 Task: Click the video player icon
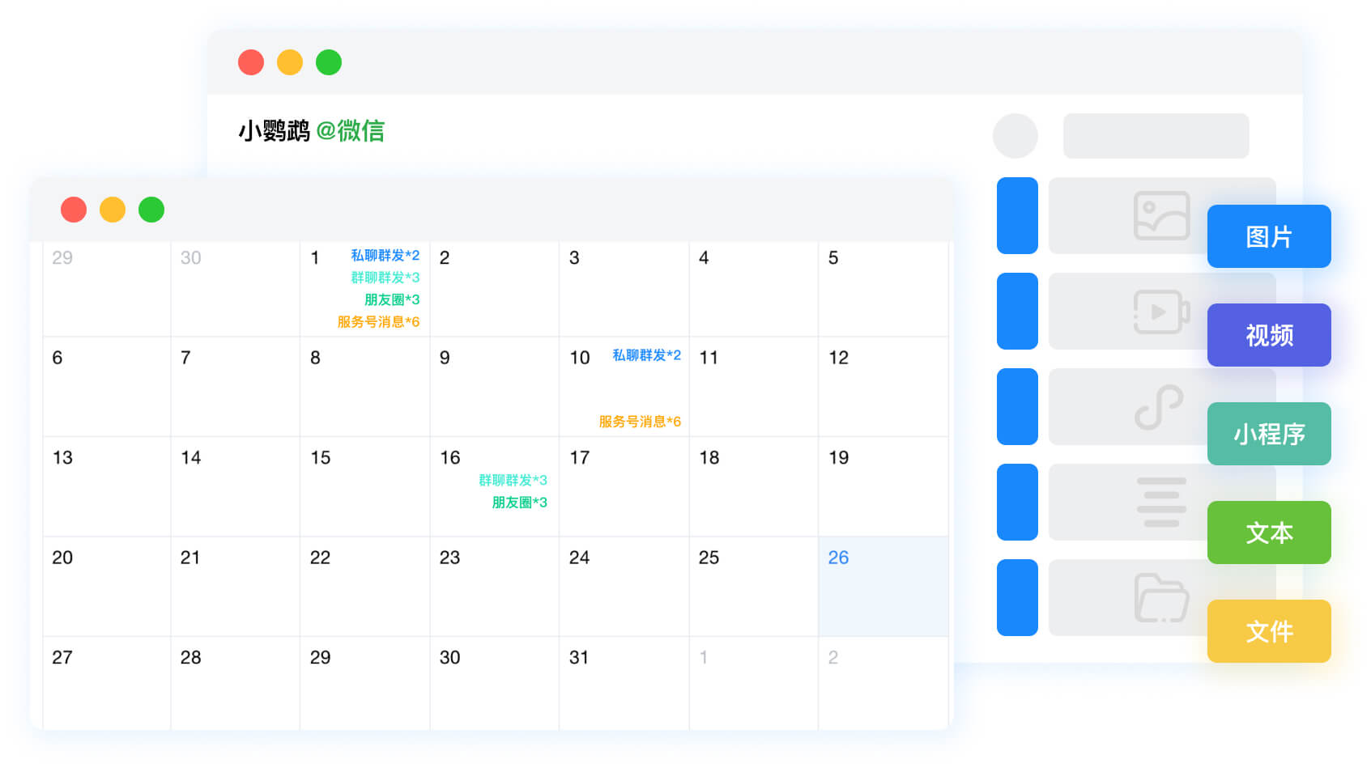pyautogui.click(x=1161, y=312)
